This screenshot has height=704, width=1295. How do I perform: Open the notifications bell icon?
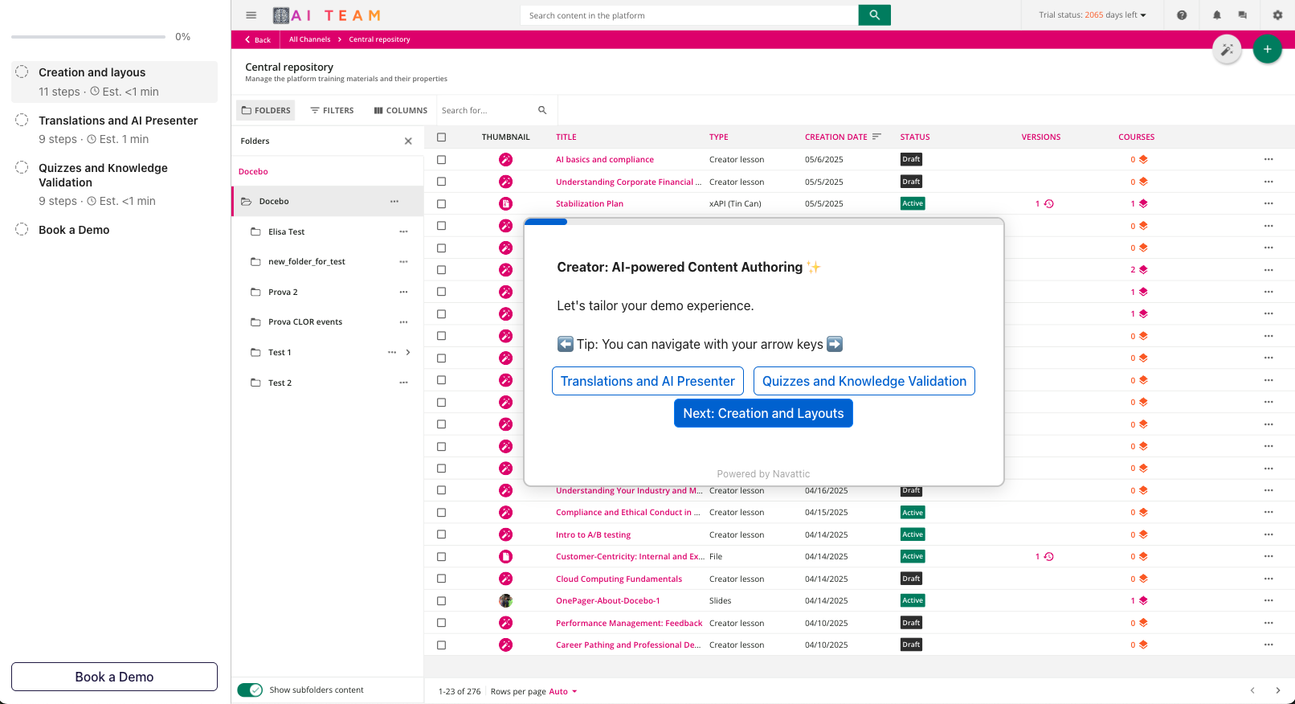click(1217, 15)
